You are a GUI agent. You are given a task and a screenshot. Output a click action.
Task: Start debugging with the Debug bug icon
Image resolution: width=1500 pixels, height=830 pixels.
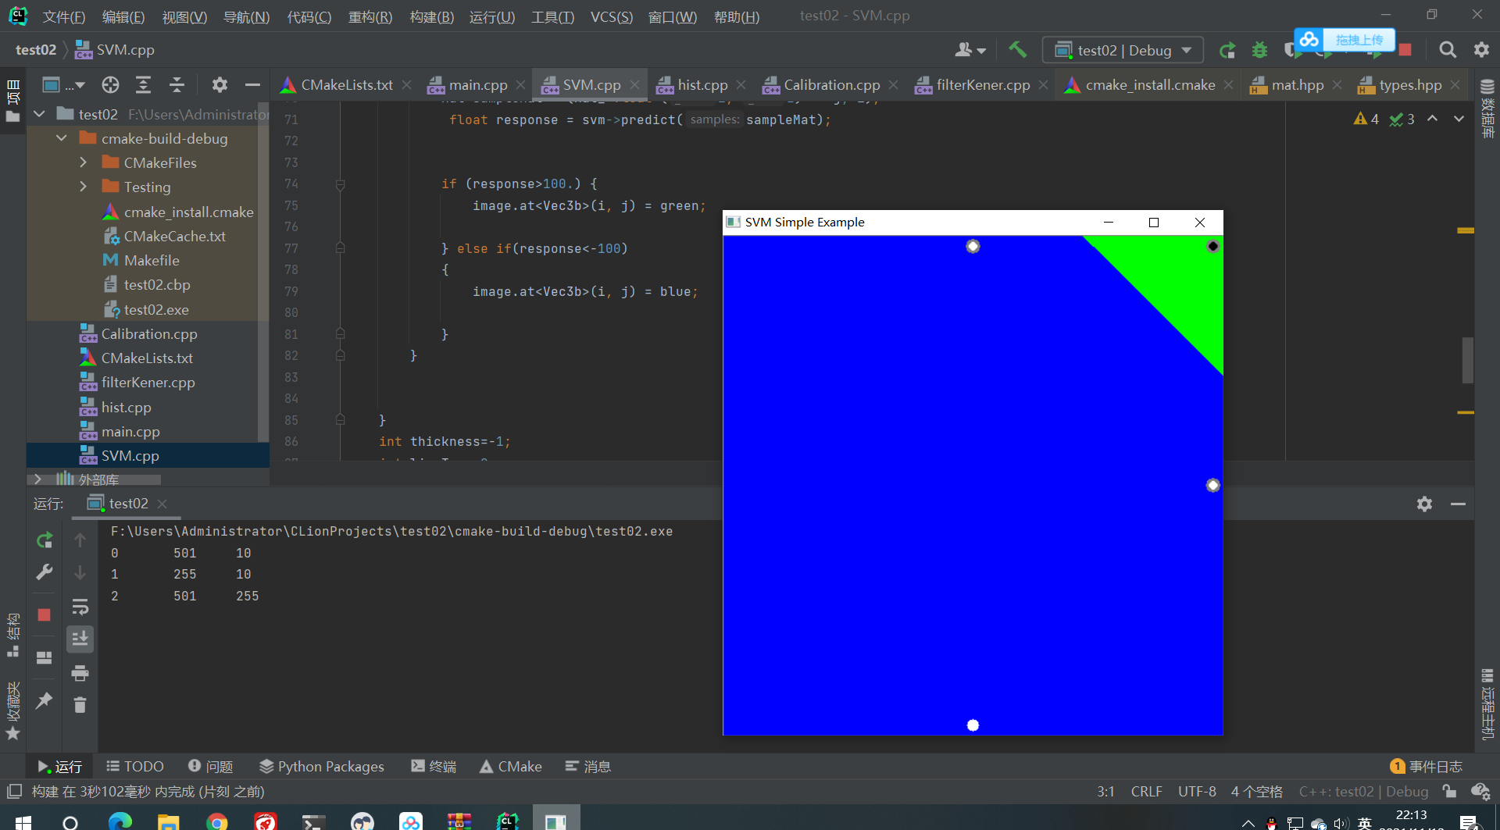pos(1259,48)
